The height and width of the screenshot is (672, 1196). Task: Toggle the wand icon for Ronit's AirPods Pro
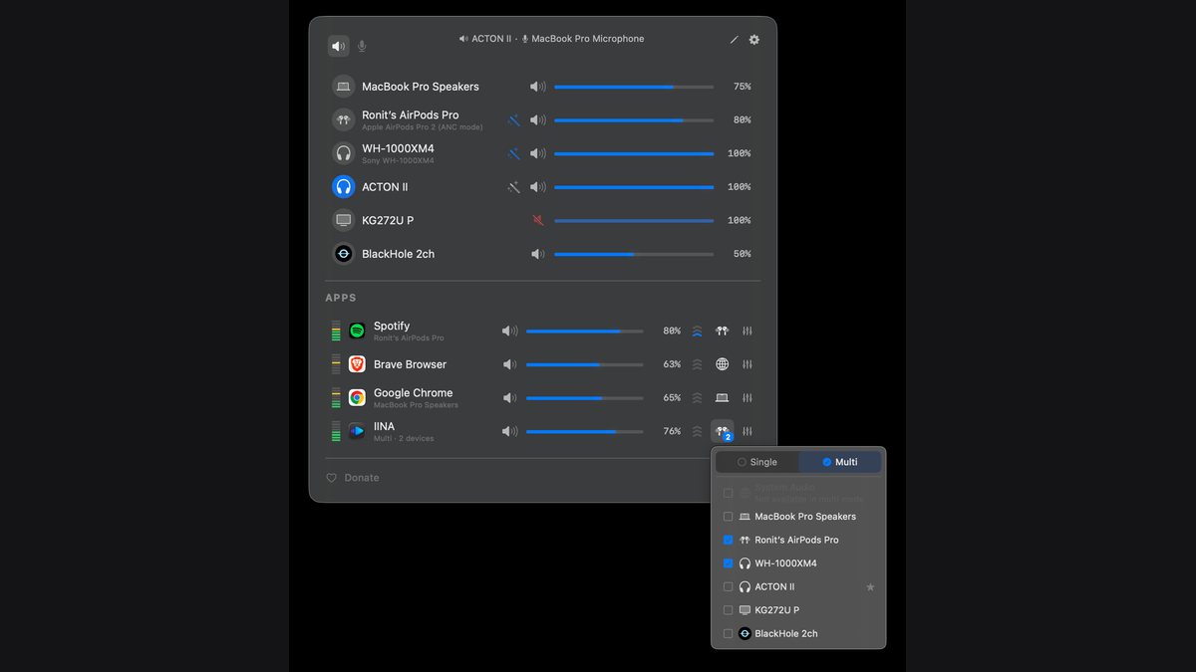point(514,119)
